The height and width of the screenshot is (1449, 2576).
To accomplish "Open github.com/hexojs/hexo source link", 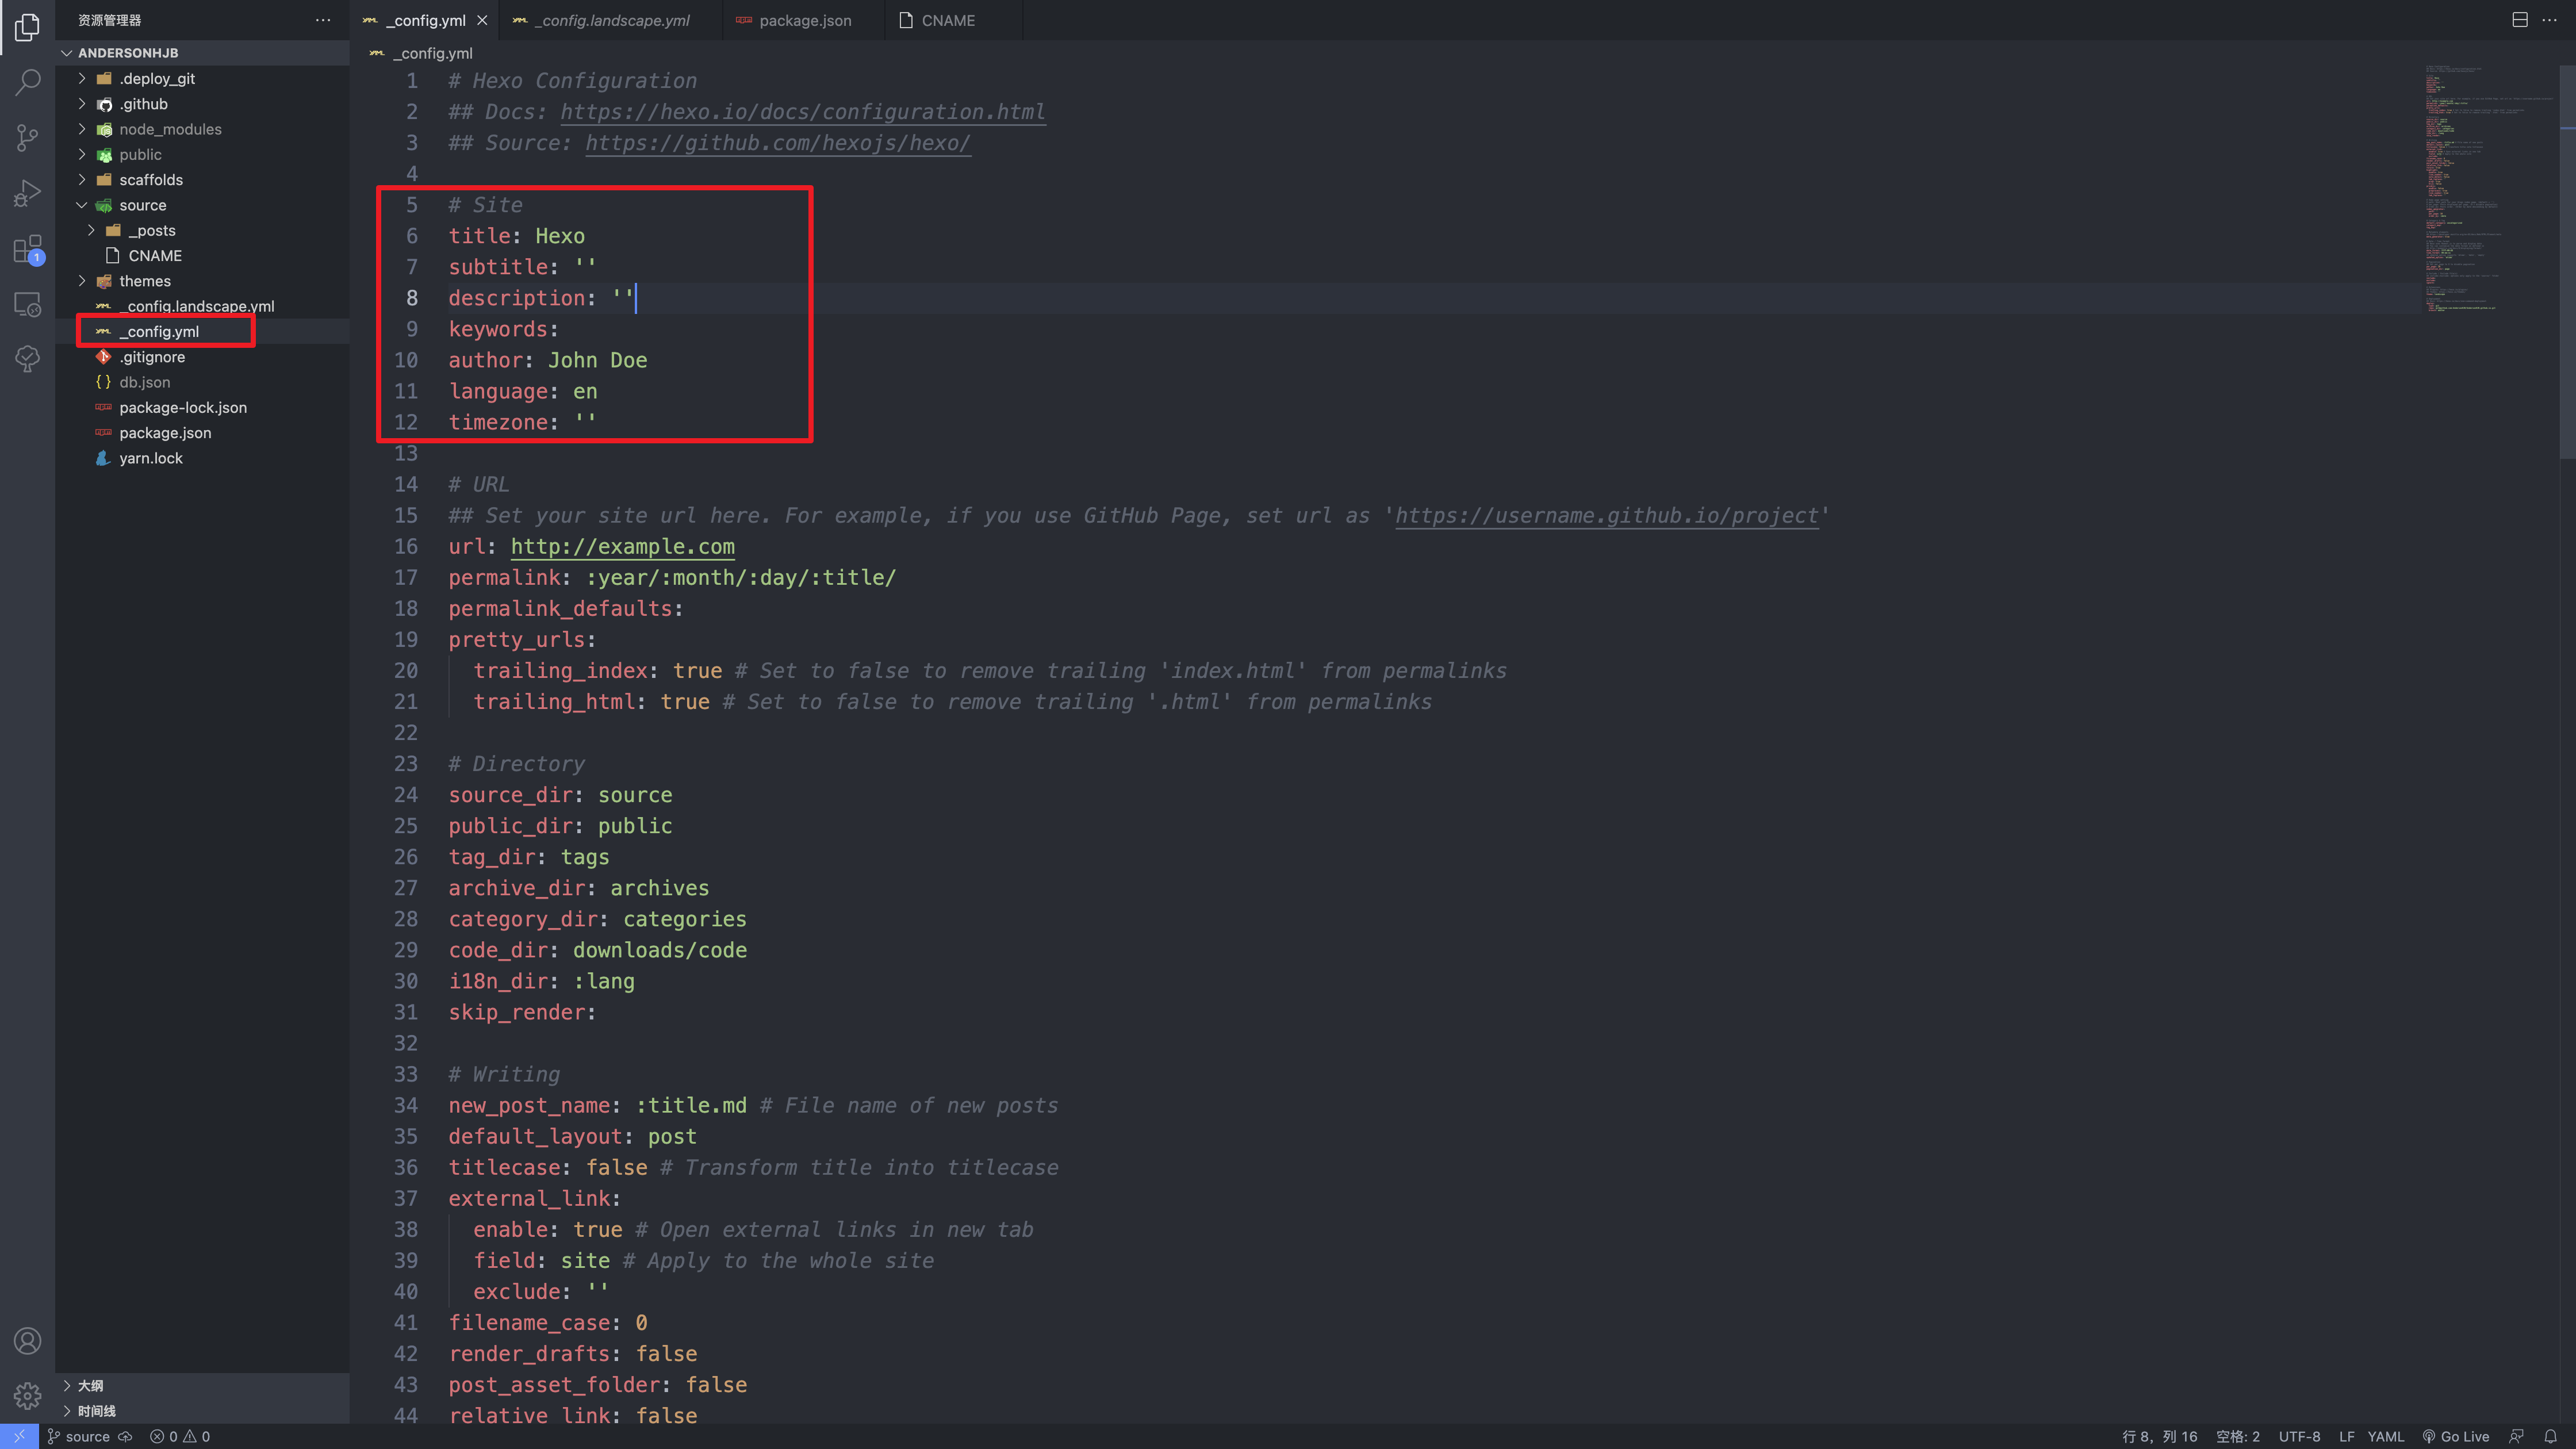I will coord(778,143).
